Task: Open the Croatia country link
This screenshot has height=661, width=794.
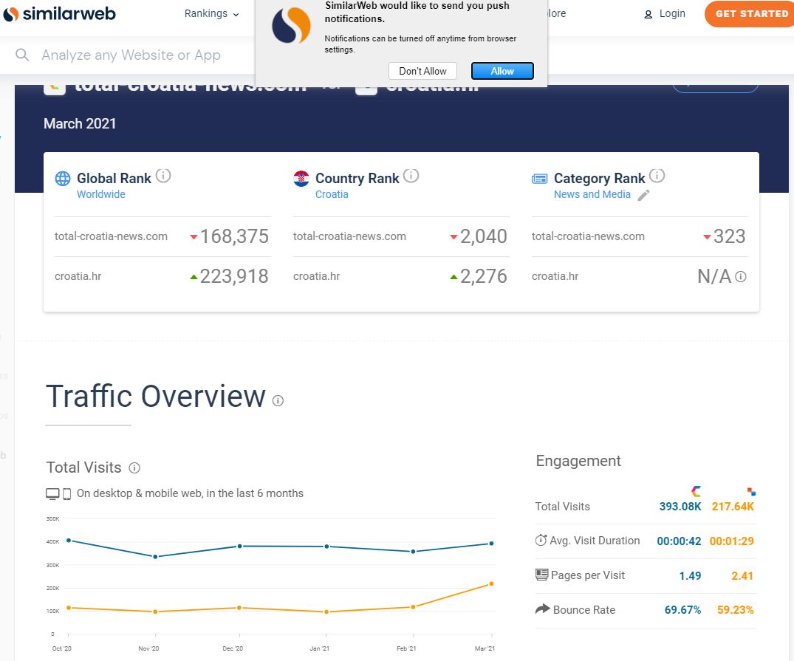Action: point(332,194)
